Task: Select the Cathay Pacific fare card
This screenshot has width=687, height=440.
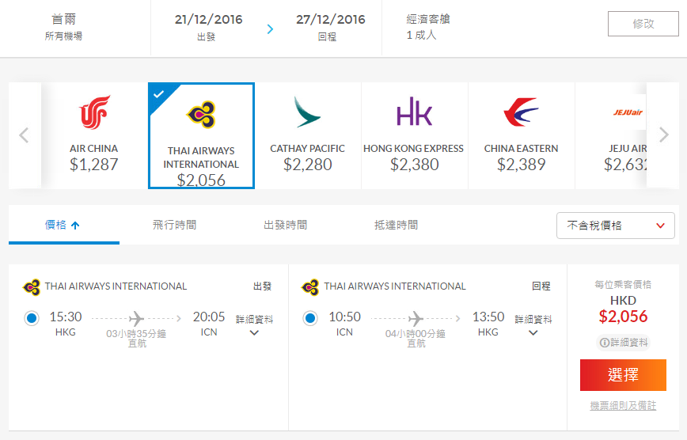Action: (308, 135)
